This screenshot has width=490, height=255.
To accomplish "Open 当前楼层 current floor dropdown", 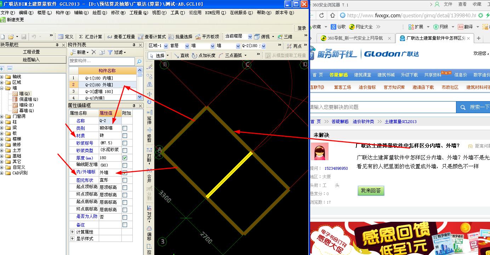I will 250,36.
